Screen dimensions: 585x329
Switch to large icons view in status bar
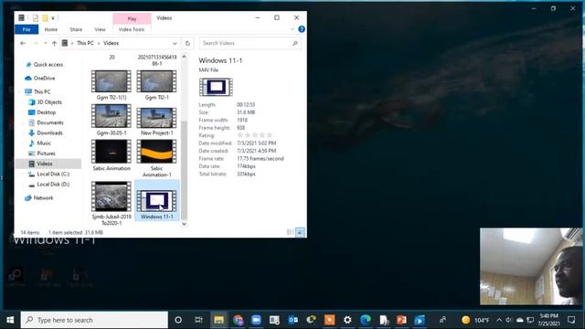pyautogui.click(x=300, y=232)
